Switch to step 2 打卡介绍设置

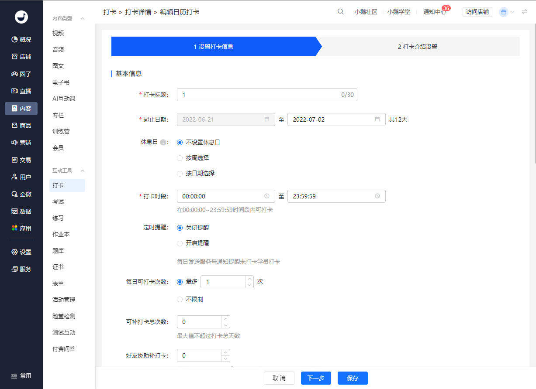tap(417, 47)
